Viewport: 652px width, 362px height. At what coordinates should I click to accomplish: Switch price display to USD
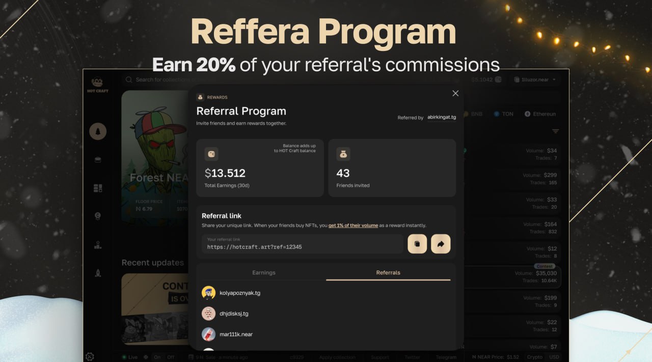[x=553, y=357]
